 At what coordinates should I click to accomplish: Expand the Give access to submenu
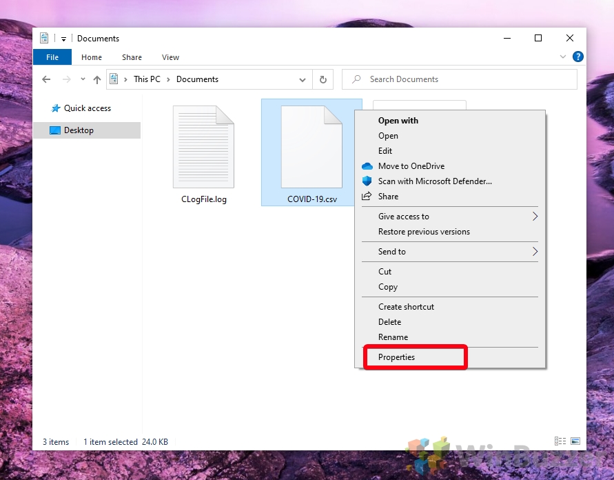[413, 216]
